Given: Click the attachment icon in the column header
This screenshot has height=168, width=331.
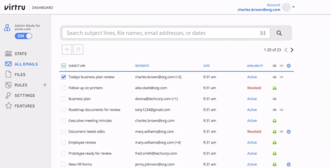Looking at the screenshot, I should click(282, 66).
